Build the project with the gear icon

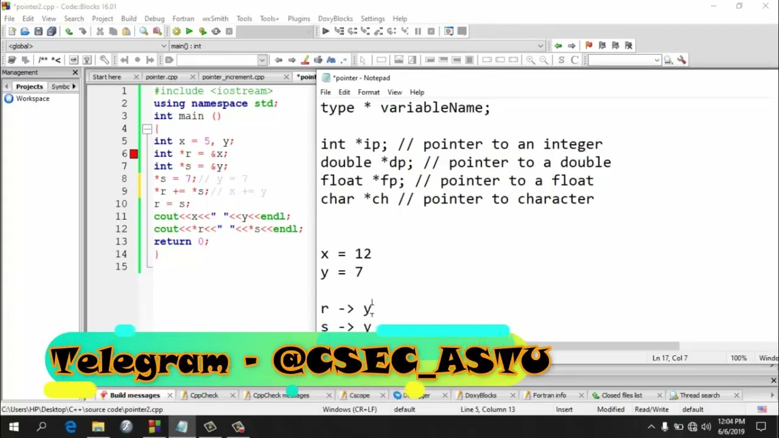point(176,32)
